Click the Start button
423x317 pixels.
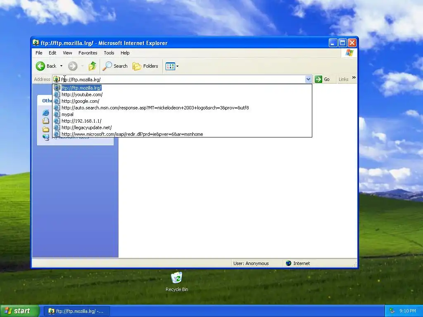(20, 311)
